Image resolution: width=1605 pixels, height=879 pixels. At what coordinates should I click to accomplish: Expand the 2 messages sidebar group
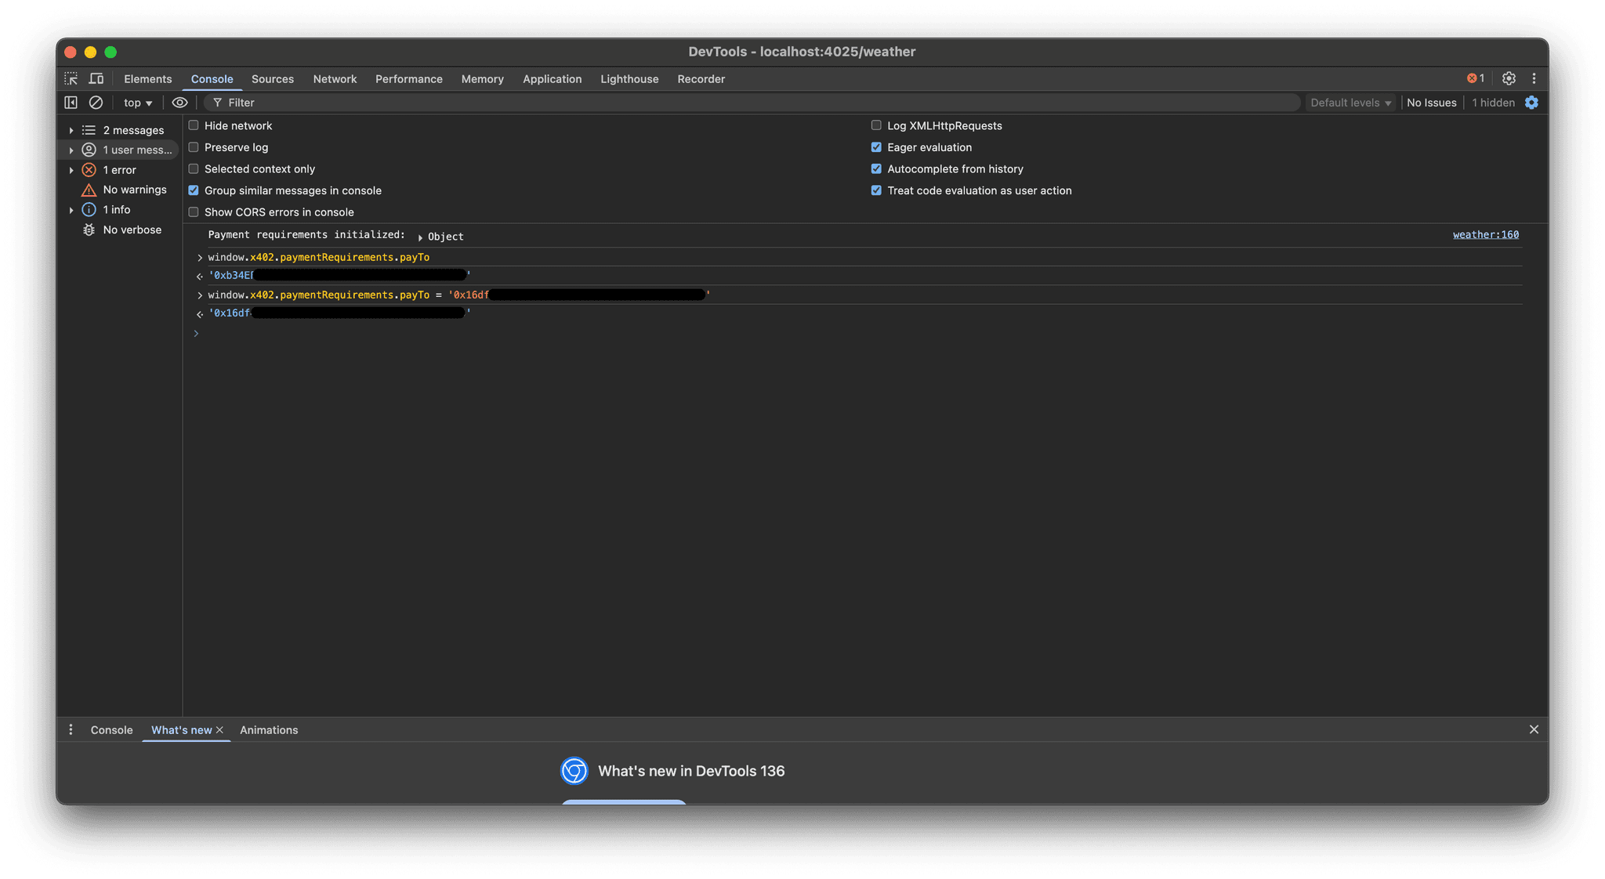click(x=71, y=130)
